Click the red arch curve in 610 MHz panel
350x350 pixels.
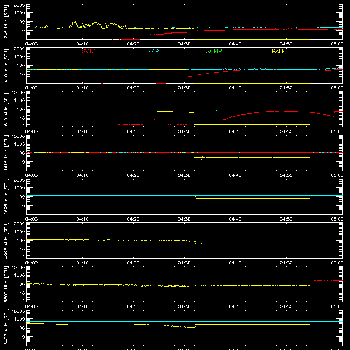(275, 112)
